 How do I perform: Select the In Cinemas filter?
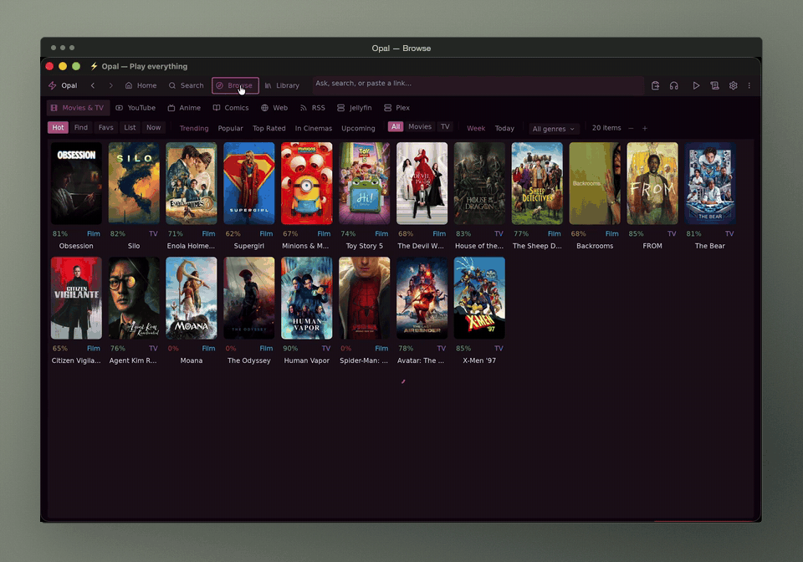point(314,129)
